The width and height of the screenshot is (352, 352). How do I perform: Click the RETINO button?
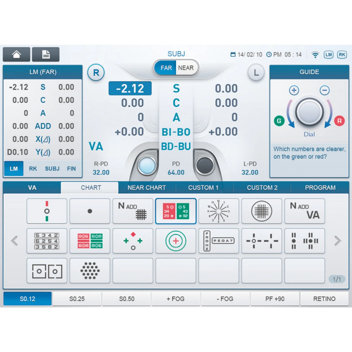coord(324,299)
